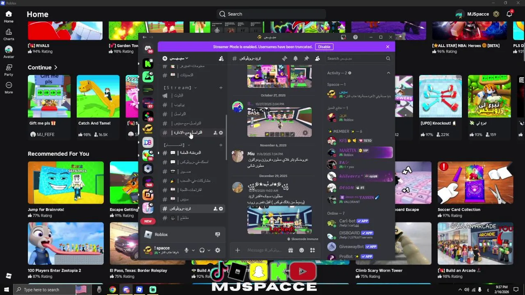Viewport: 525px width, 295px height.
Task: Disable Streamer Mode button
Action: point(324,47)
